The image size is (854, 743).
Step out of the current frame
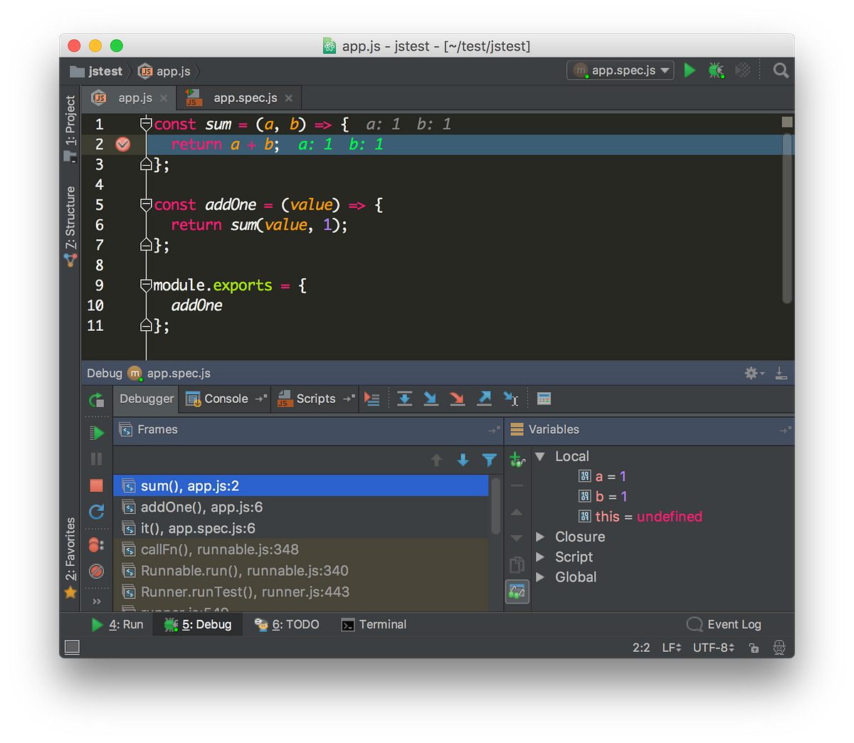point(484,399)
